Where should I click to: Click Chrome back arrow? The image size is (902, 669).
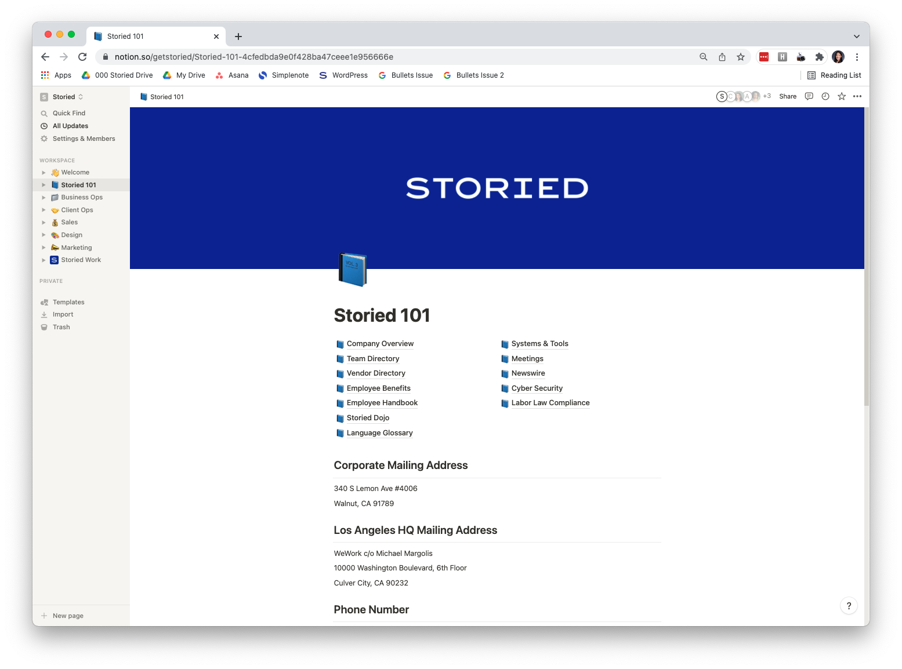(45, 57)
